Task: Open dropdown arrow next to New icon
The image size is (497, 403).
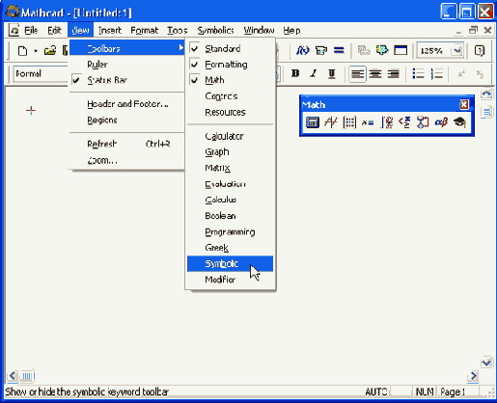Action: (x=36, y=51)
